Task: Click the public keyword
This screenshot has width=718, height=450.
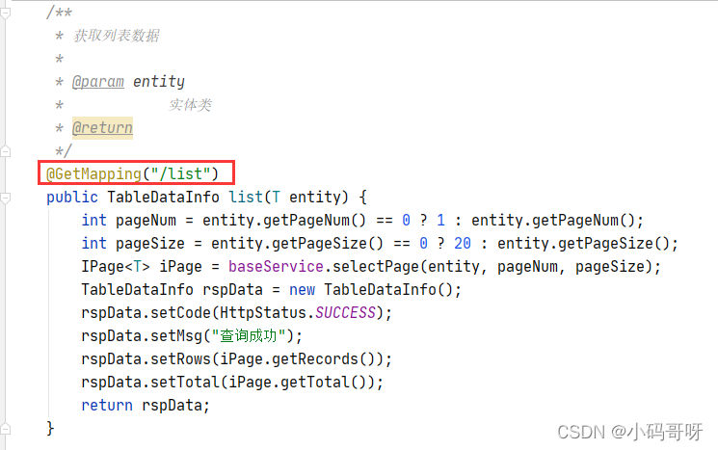Action: (72, 198)
